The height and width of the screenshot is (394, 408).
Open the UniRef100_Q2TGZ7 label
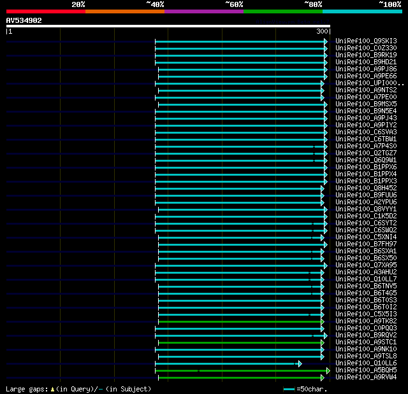coord(366,153)
